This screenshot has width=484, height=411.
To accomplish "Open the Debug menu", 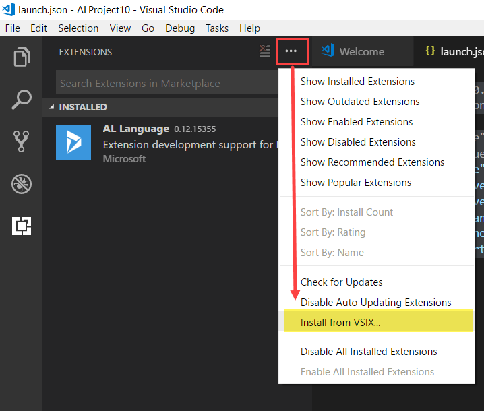I will click(180, 28).
